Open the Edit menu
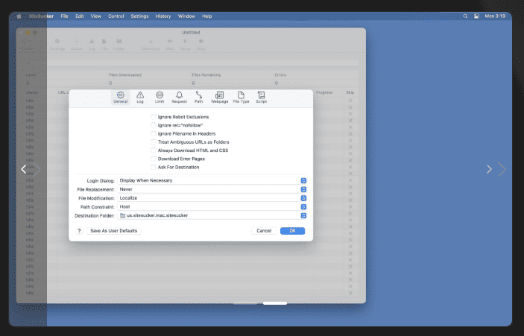The height and width of the screenshot is (336, 524). [x=80, y=16]
